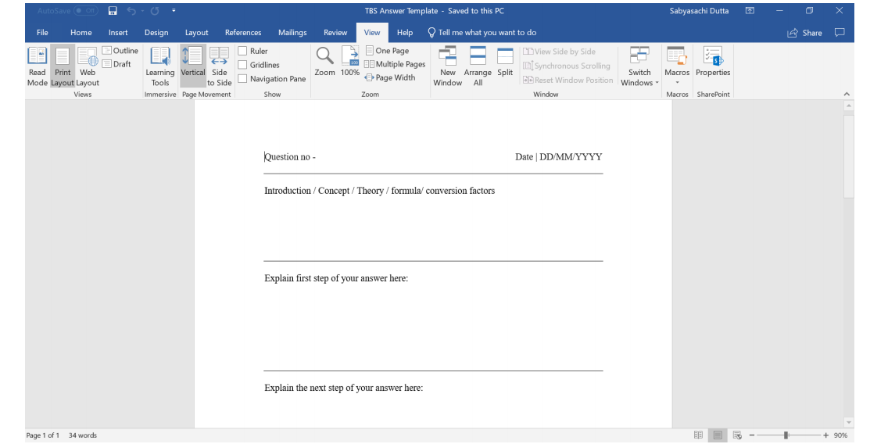The height and width of the screenshot is (444, 870).
Task: Select Side to Side page movement
Action: (219, 66)
